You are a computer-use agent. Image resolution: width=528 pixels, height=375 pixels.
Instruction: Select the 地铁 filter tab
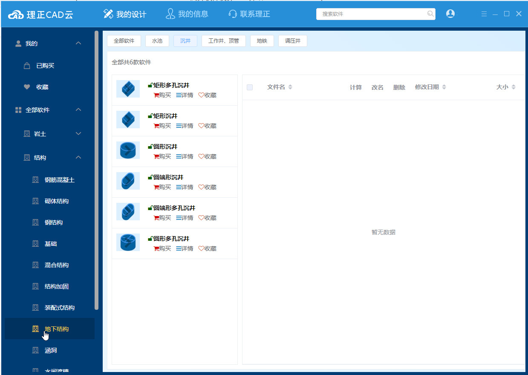click(x=262, y=41)
